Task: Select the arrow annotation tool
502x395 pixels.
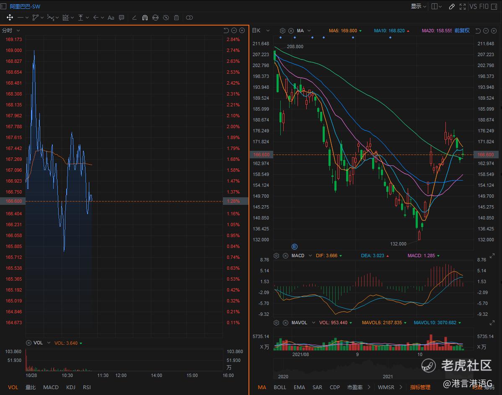Action: click(x=96, y=18)
